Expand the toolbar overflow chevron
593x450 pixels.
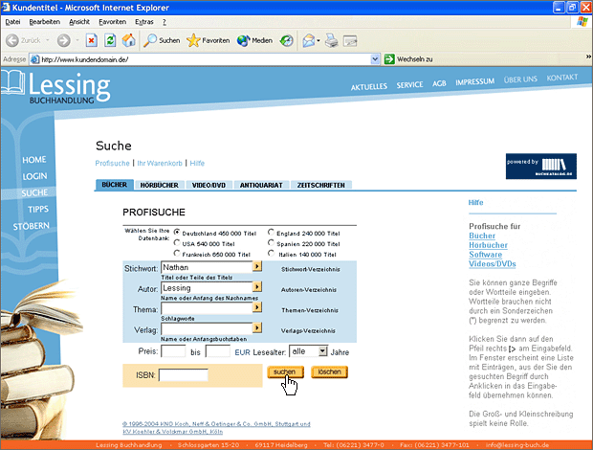pyautogui.click(x=588, y=56)
